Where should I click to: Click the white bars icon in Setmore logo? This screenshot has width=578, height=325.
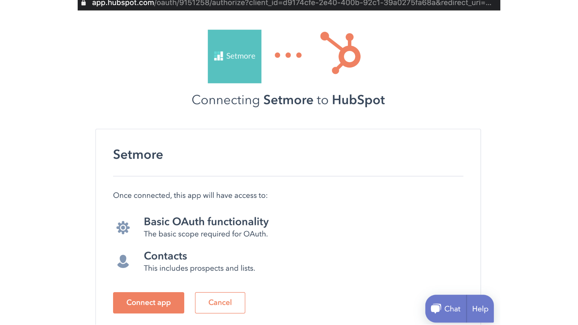(219, 56)
